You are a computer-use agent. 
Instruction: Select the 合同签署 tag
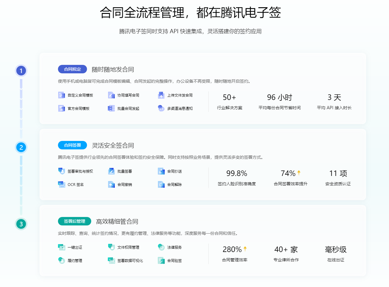pos(72,145)
